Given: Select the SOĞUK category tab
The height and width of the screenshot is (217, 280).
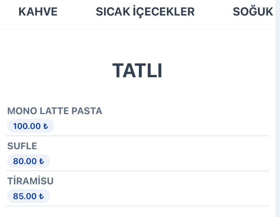Looking at the screenshot, I should click(x=253, y=11).
